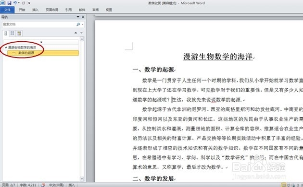Screen dimensions: 303x187
Task: Click the line starting 算术的意思，又称算学
Action: 179,167
